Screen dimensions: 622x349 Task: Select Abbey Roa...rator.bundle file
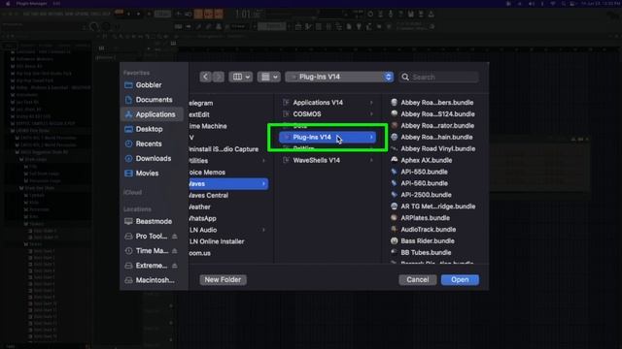pyautogui.click(x=436, y=125)
